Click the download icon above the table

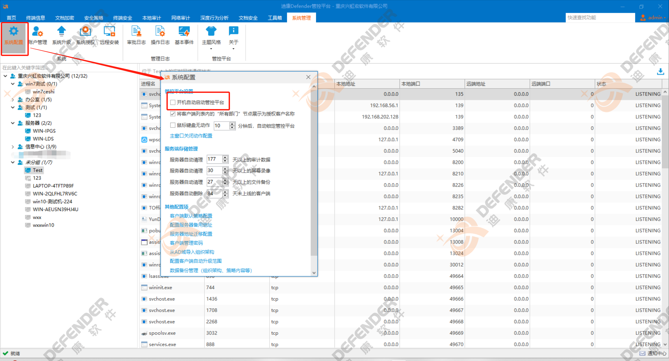[x=660, y=71]
